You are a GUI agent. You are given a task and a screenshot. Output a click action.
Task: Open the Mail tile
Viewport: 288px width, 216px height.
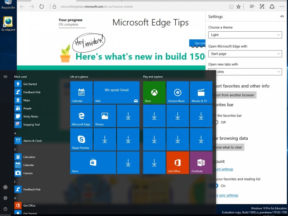tap(117, 93)
